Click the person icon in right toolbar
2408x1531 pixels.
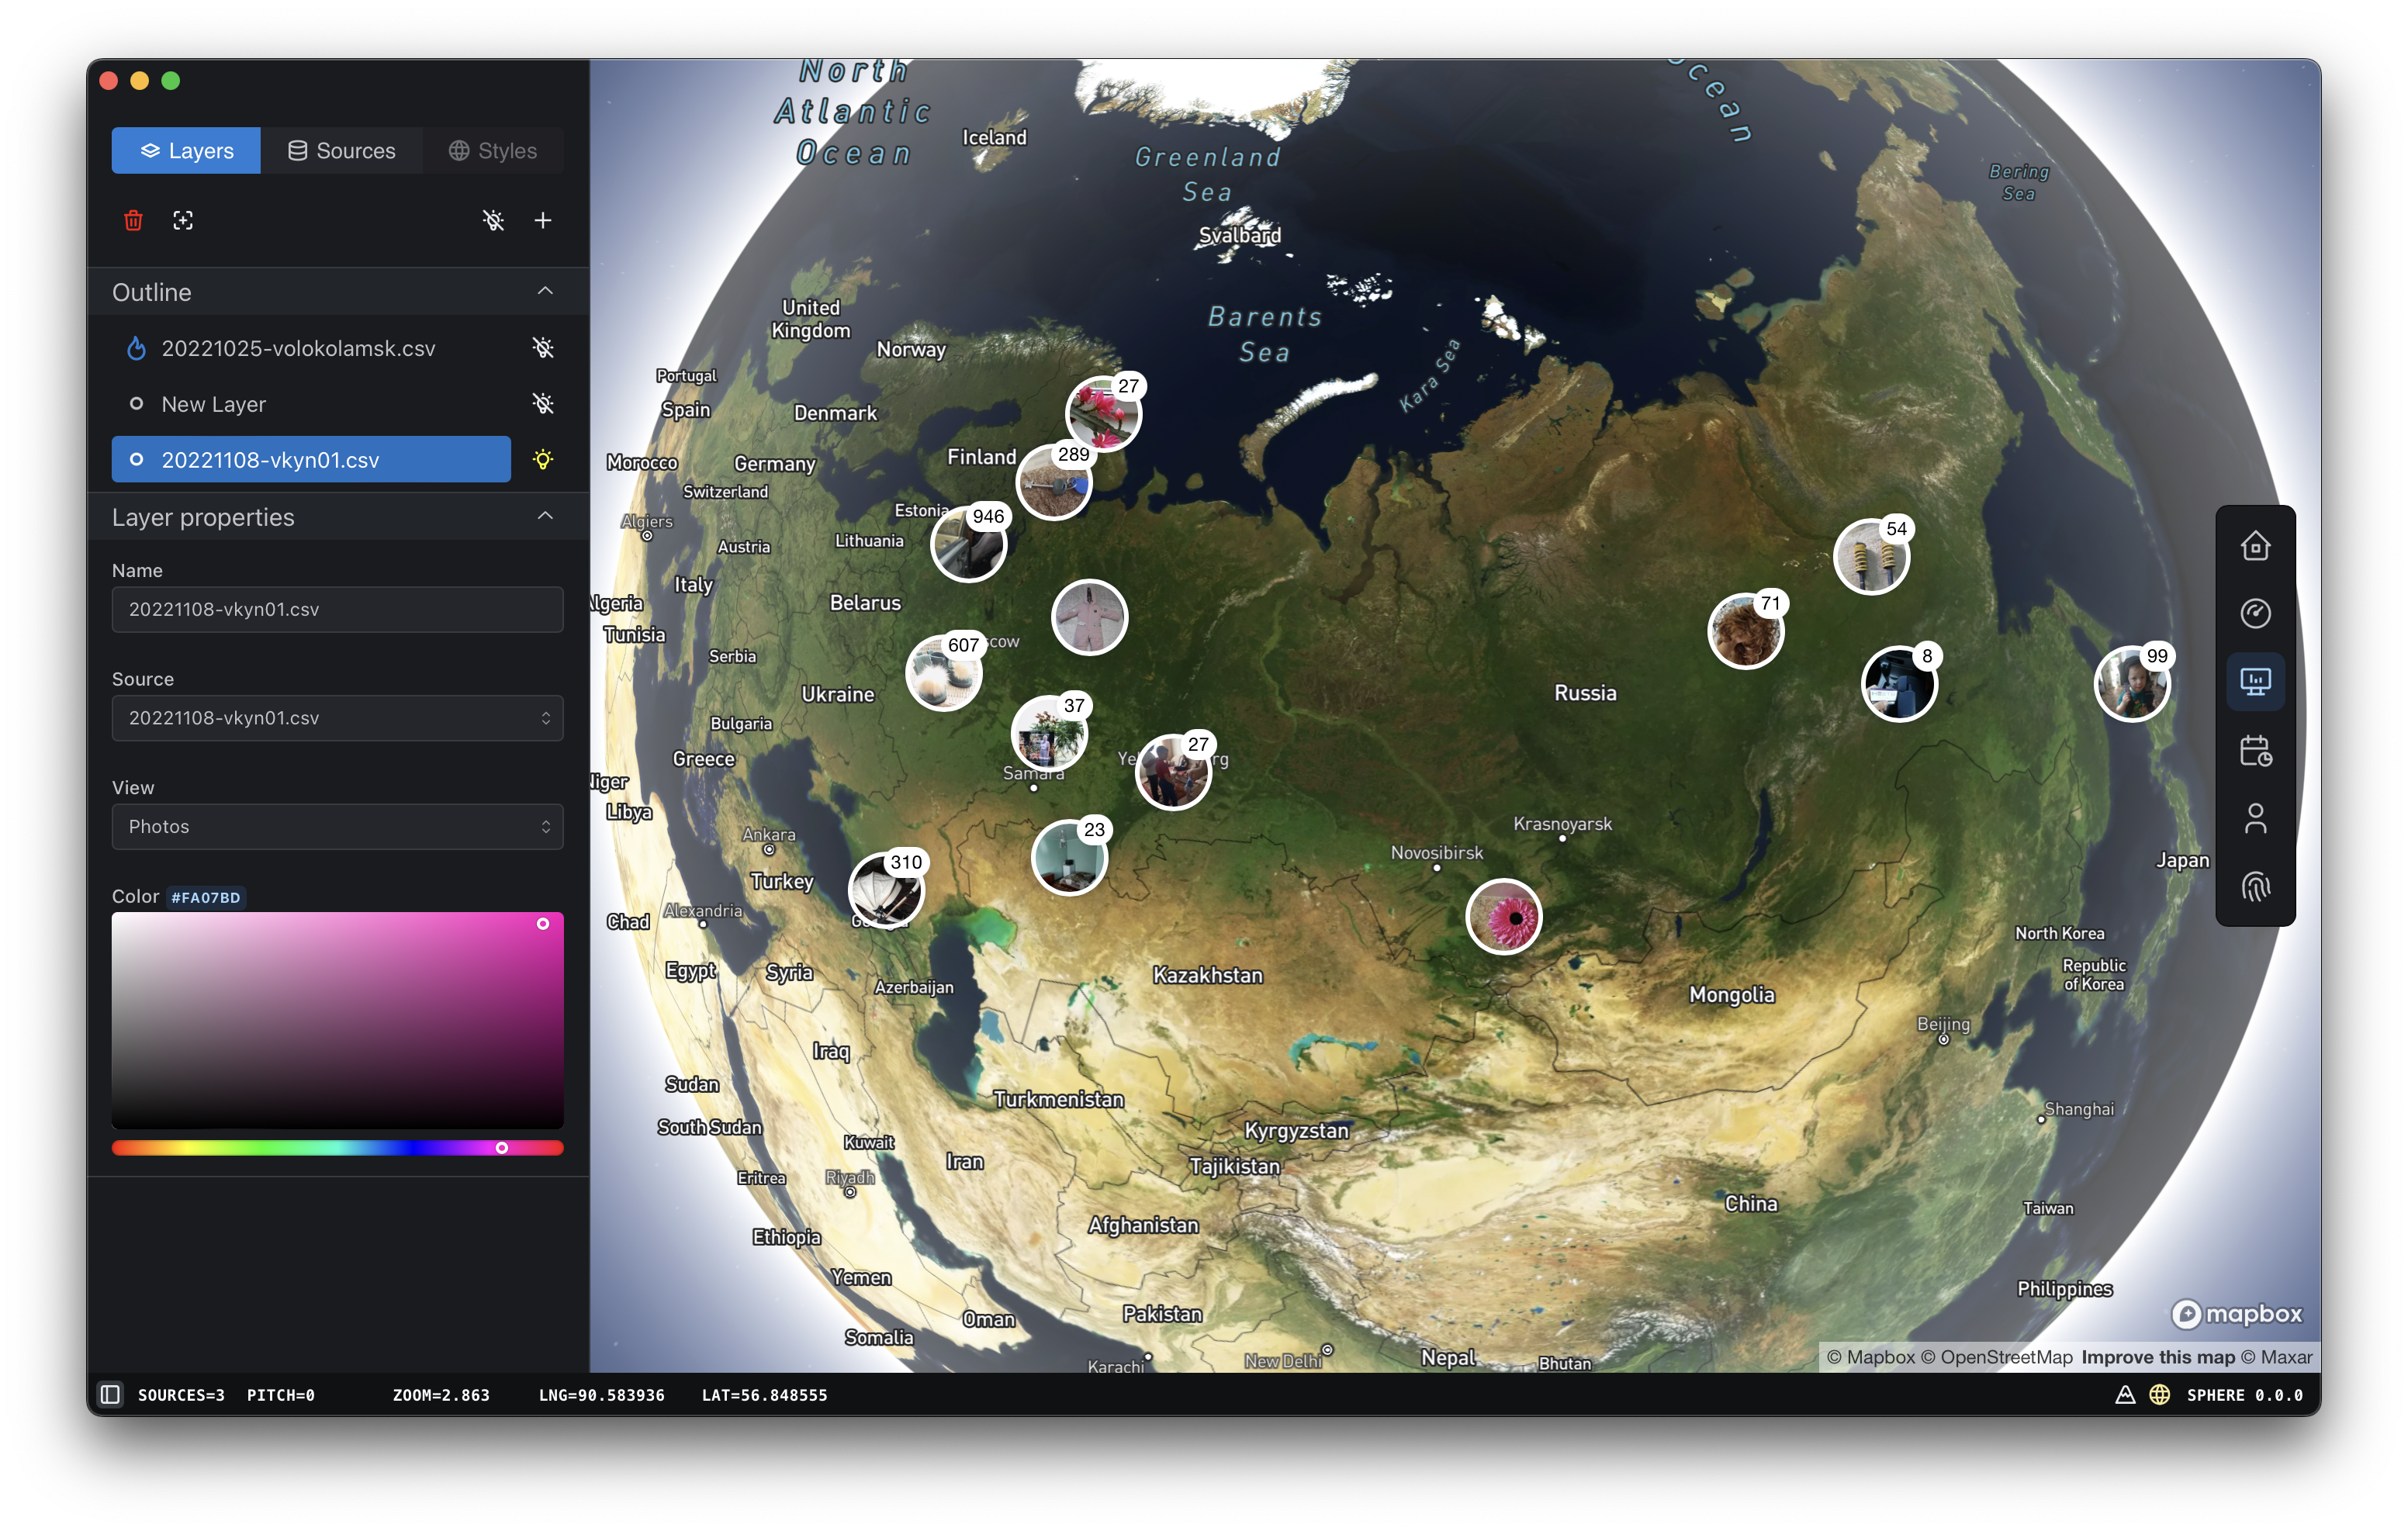2255,819
